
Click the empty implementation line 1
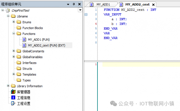141,64
